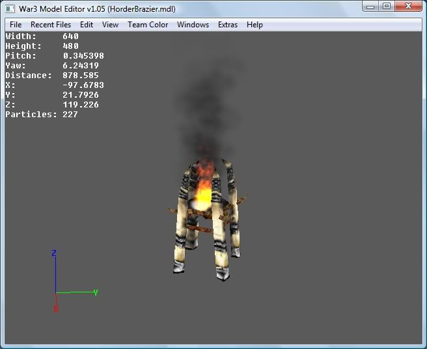Close the War3 Model Editor window
Viewport: 427px width, 349px height.
(408, 7)
